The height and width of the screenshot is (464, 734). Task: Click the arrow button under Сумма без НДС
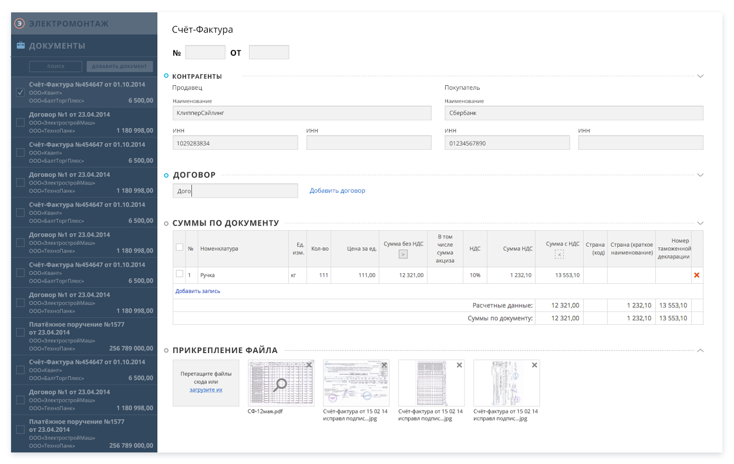tap(403, 254)
